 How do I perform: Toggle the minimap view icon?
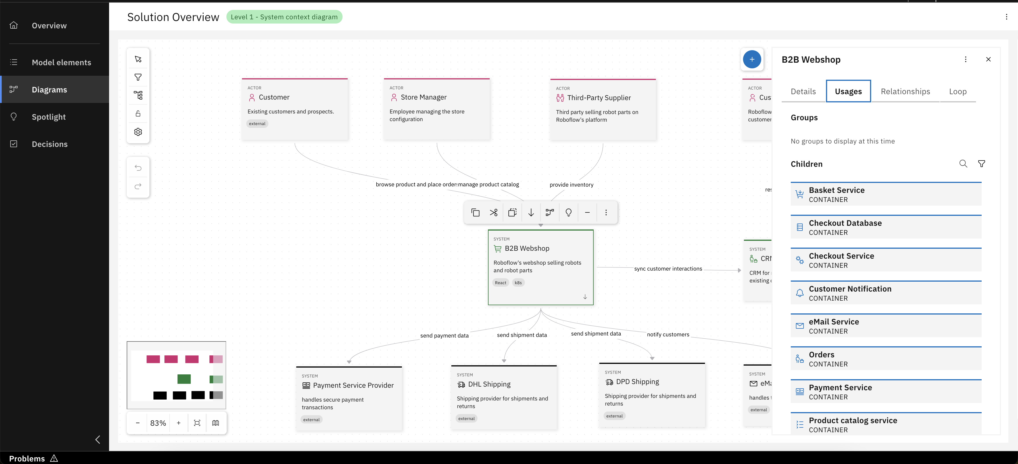click(215, 423)
